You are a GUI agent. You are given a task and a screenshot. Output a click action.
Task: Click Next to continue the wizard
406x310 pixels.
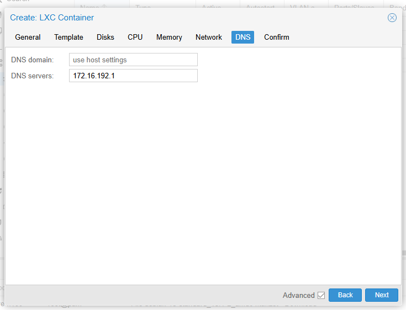click(x=382, y=295)
